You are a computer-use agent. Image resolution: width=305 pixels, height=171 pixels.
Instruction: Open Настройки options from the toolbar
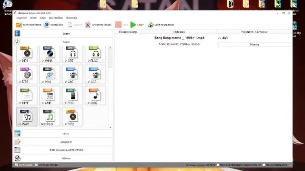point(53,25)
